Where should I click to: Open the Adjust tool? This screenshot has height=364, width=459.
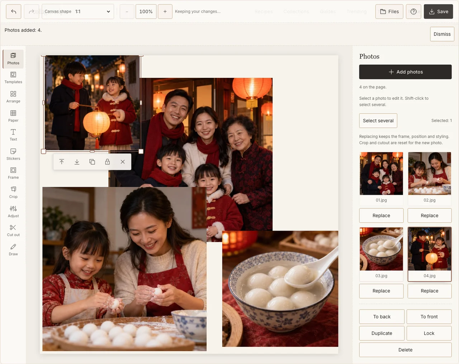click(x=13, y=212)
